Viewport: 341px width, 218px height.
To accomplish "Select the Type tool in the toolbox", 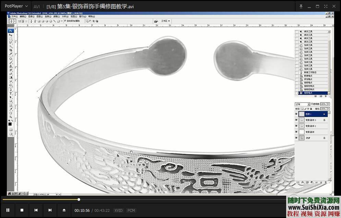I will click(11, 94).
